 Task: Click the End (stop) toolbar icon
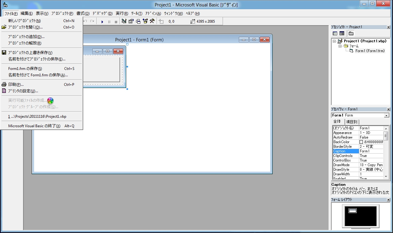[x=116, y=21]
